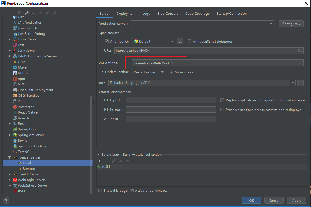Screen dimensions: 311x207
Task: Click the Apply button
Action: click(x=297, y=201)
